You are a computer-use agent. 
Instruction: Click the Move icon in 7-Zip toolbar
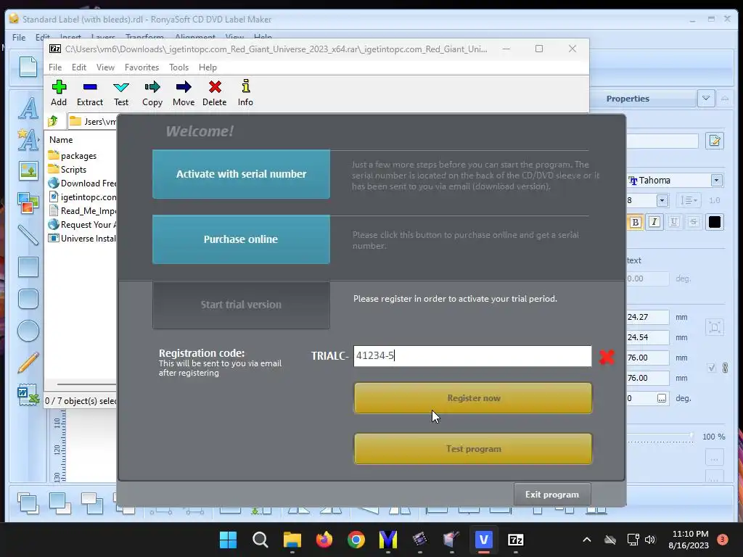[x=184, y=93]
